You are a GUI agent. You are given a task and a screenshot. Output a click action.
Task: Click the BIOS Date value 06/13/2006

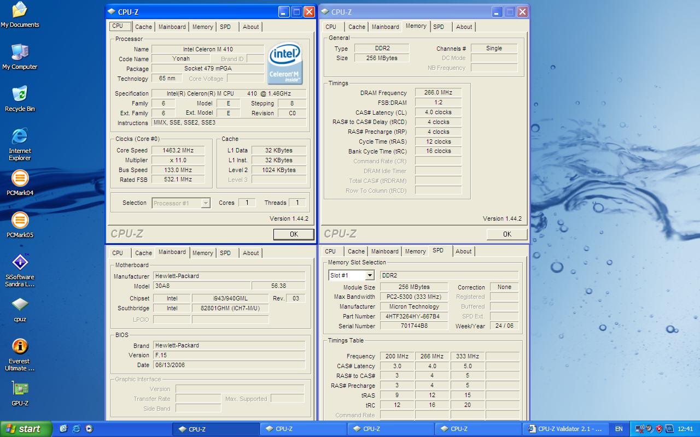pyautogui.click(x=229, y=365)
